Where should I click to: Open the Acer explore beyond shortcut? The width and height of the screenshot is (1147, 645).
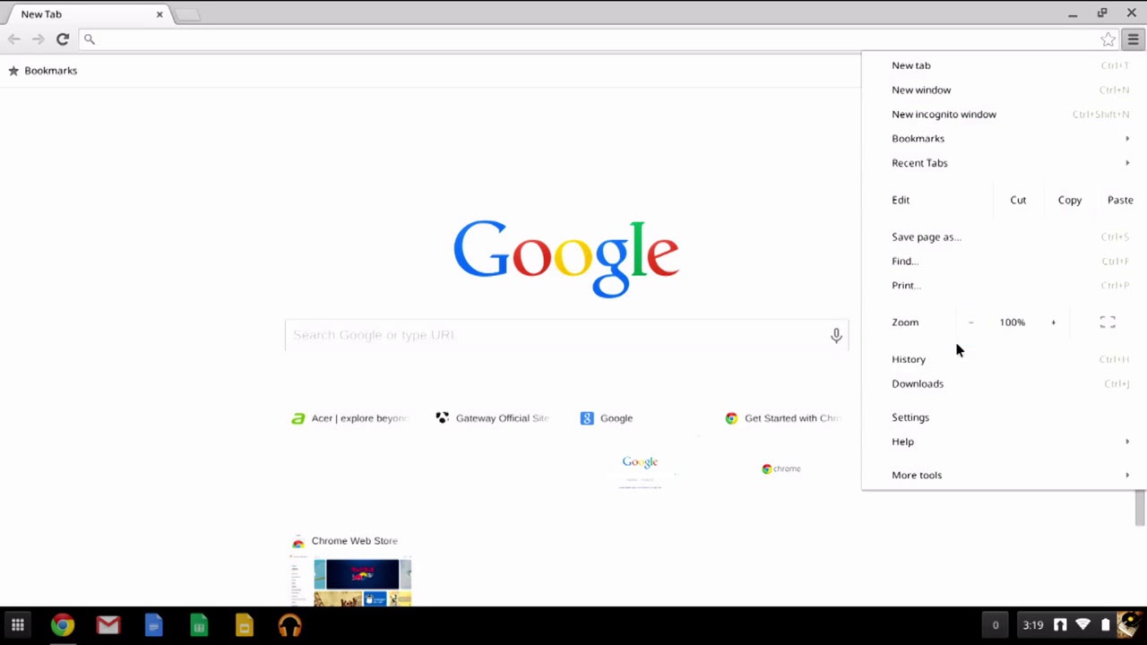350,418
